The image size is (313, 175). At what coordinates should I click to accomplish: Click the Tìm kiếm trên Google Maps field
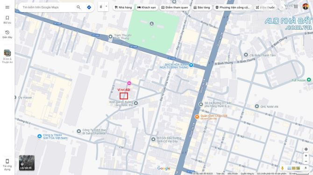[48, 7]
